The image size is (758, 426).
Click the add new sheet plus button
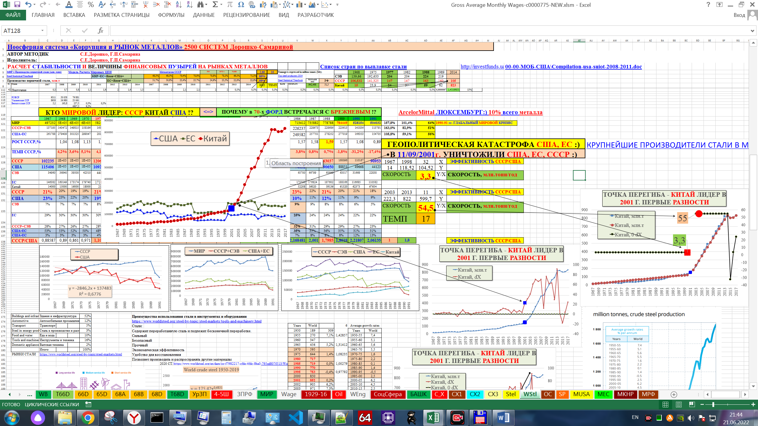pos(674,394)
